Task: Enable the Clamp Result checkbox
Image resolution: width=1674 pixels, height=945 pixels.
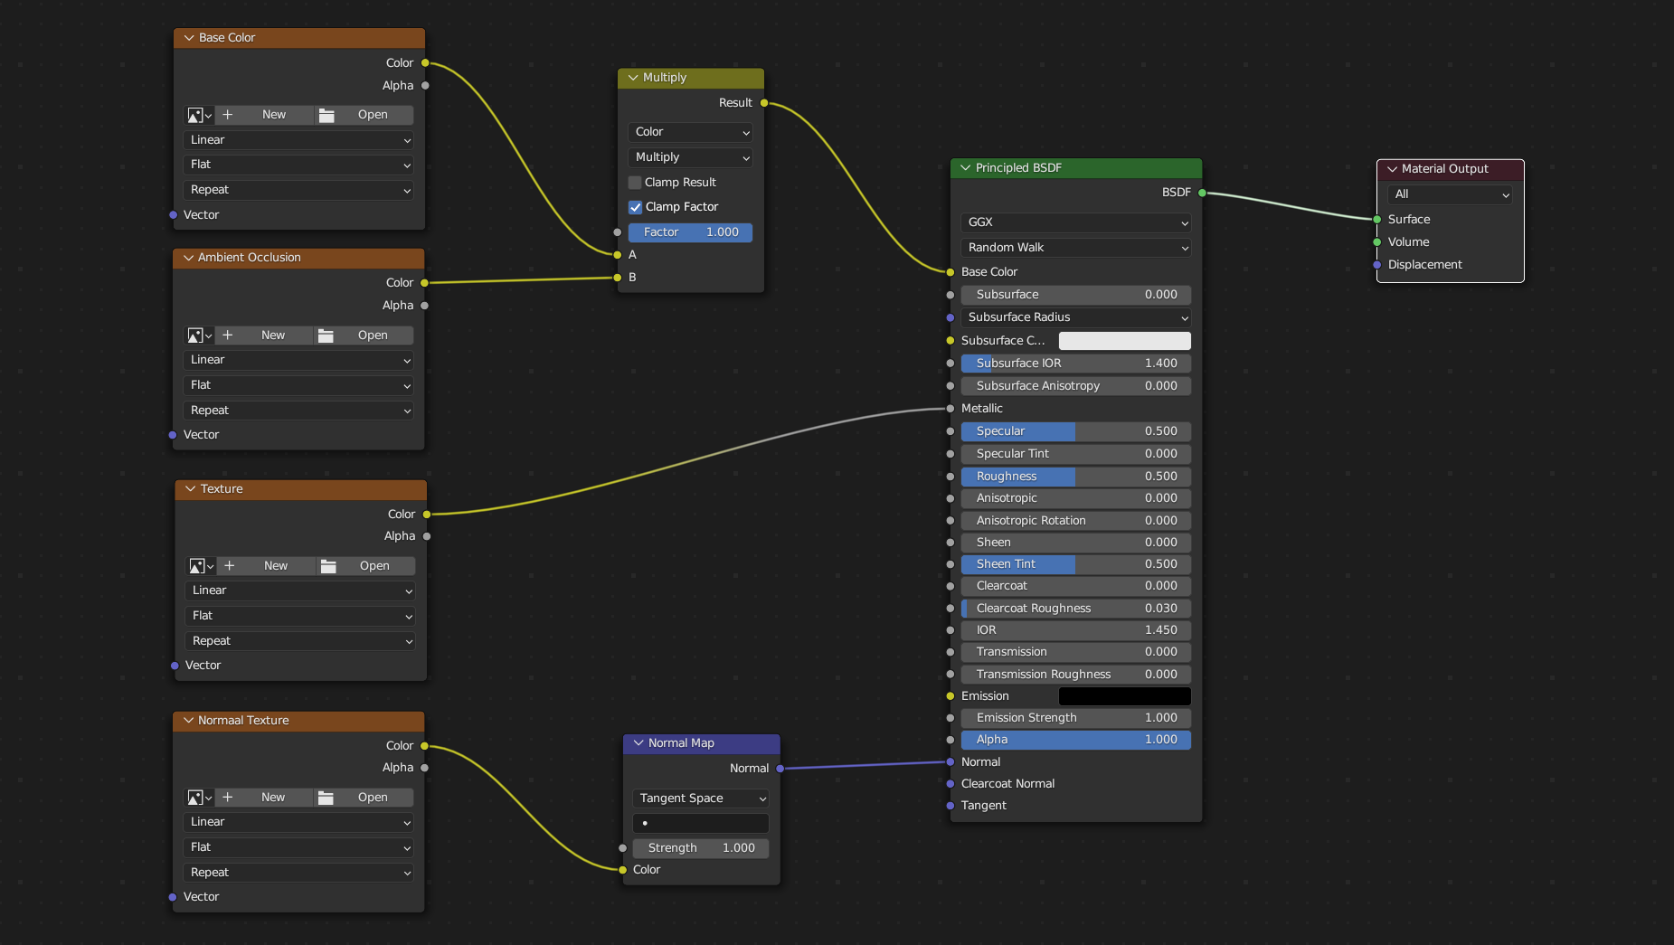Action: click(x=635, y=182)
